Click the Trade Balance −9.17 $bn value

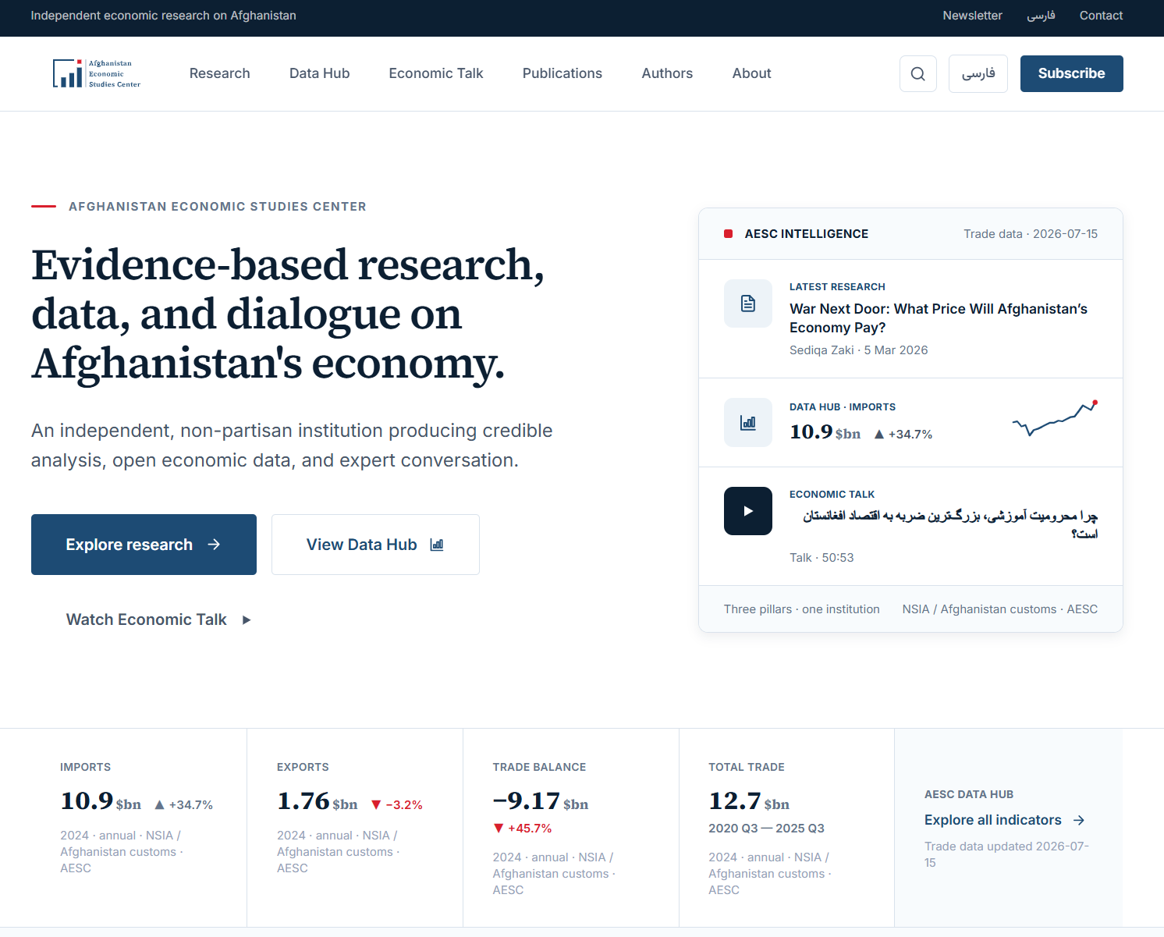[x=541, y=801]
